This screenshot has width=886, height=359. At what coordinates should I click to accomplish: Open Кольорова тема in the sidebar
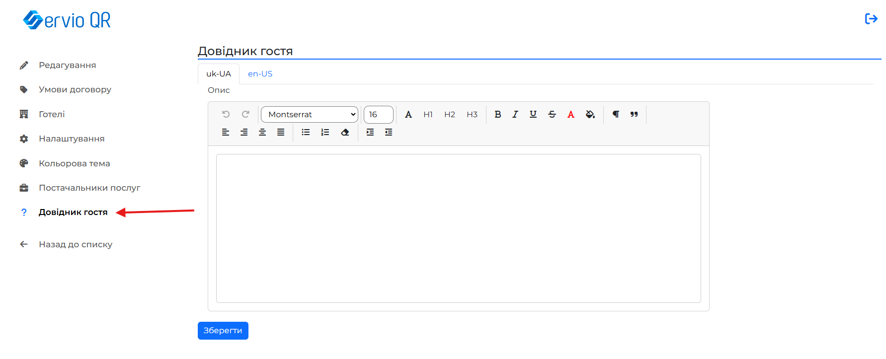coord(75,163)
